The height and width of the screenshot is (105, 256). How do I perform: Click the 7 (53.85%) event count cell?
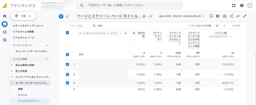pos(227,64)
